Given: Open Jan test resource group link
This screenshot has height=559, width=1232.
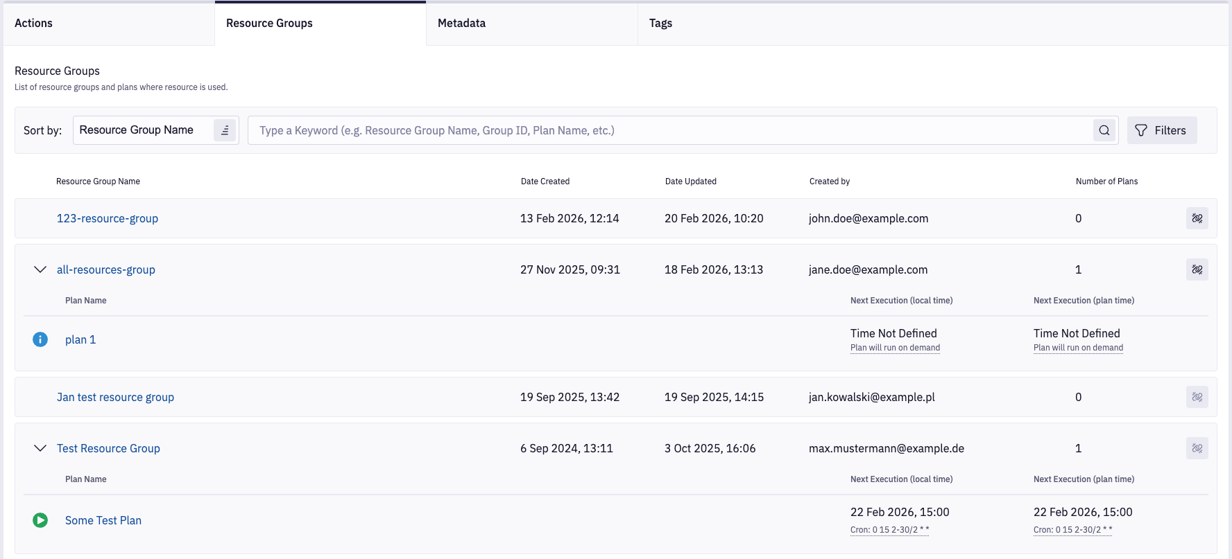Looking at the screenshot, I should point(115,397).
